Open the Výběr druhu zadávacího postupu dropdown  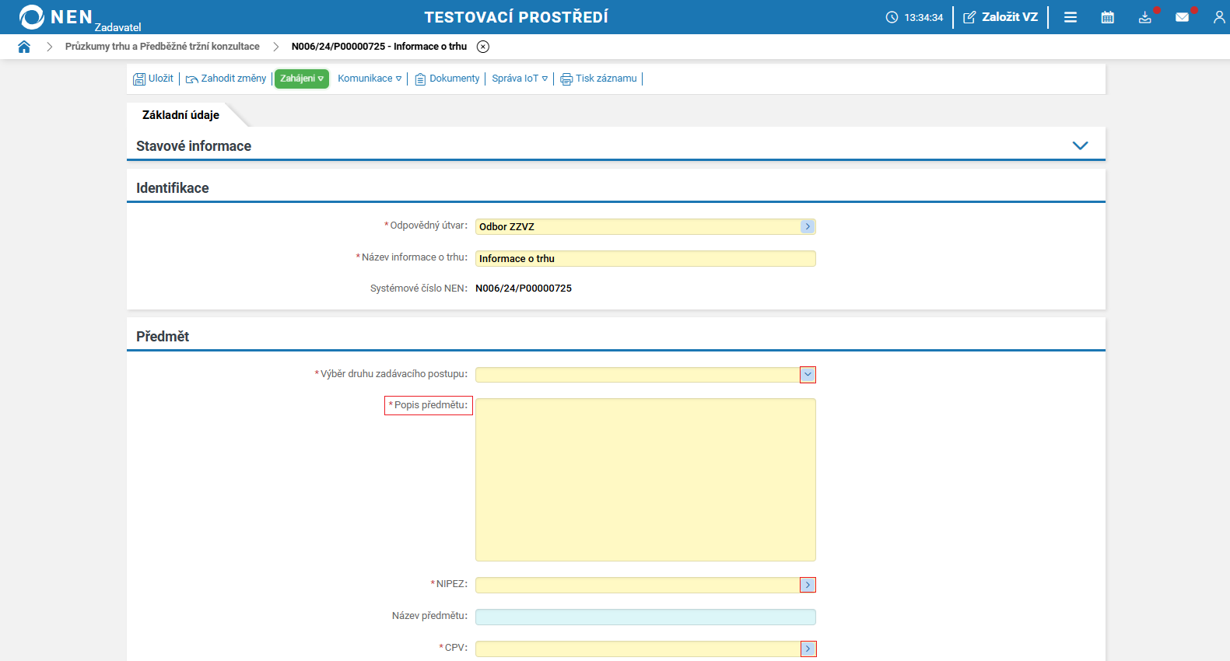pos(808,375)
